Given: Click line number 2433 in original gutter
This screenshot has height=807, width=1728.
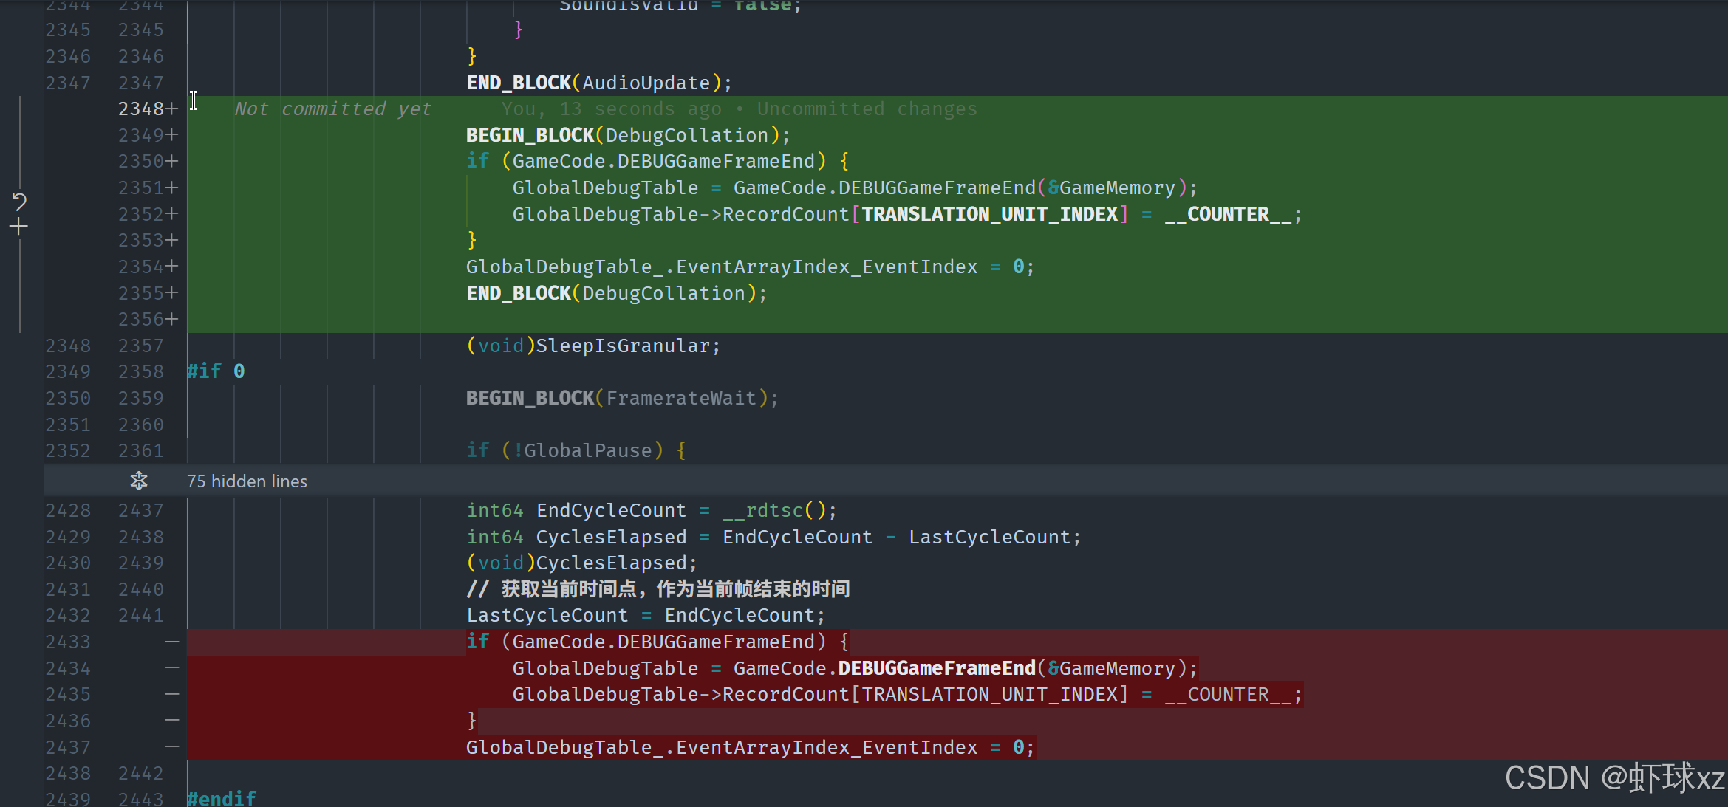Looking at the screenshot, I should 68,642.
